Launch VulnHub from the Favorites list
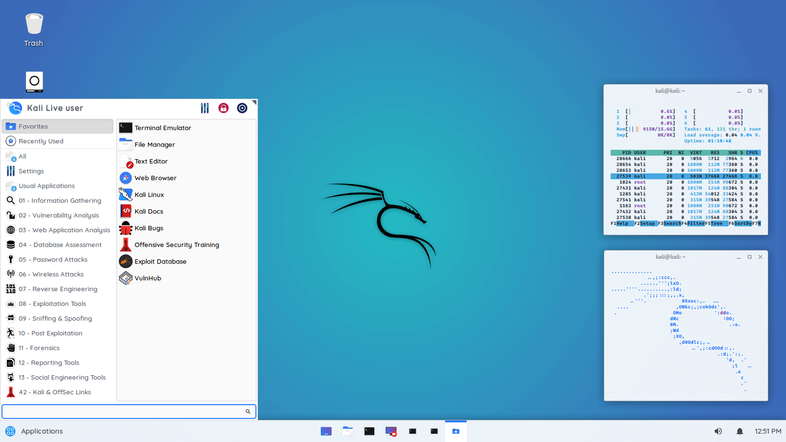The image size is (786, 442). (147, 278)
